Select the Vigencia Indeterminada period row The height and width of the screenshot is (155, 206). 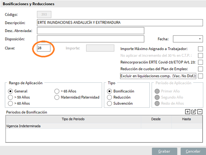coord(73,126)
